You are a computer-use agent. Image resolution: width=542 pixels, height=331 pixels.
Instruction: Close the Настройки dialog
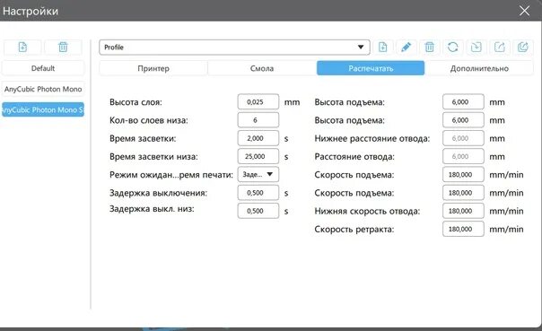pos(524,11)
